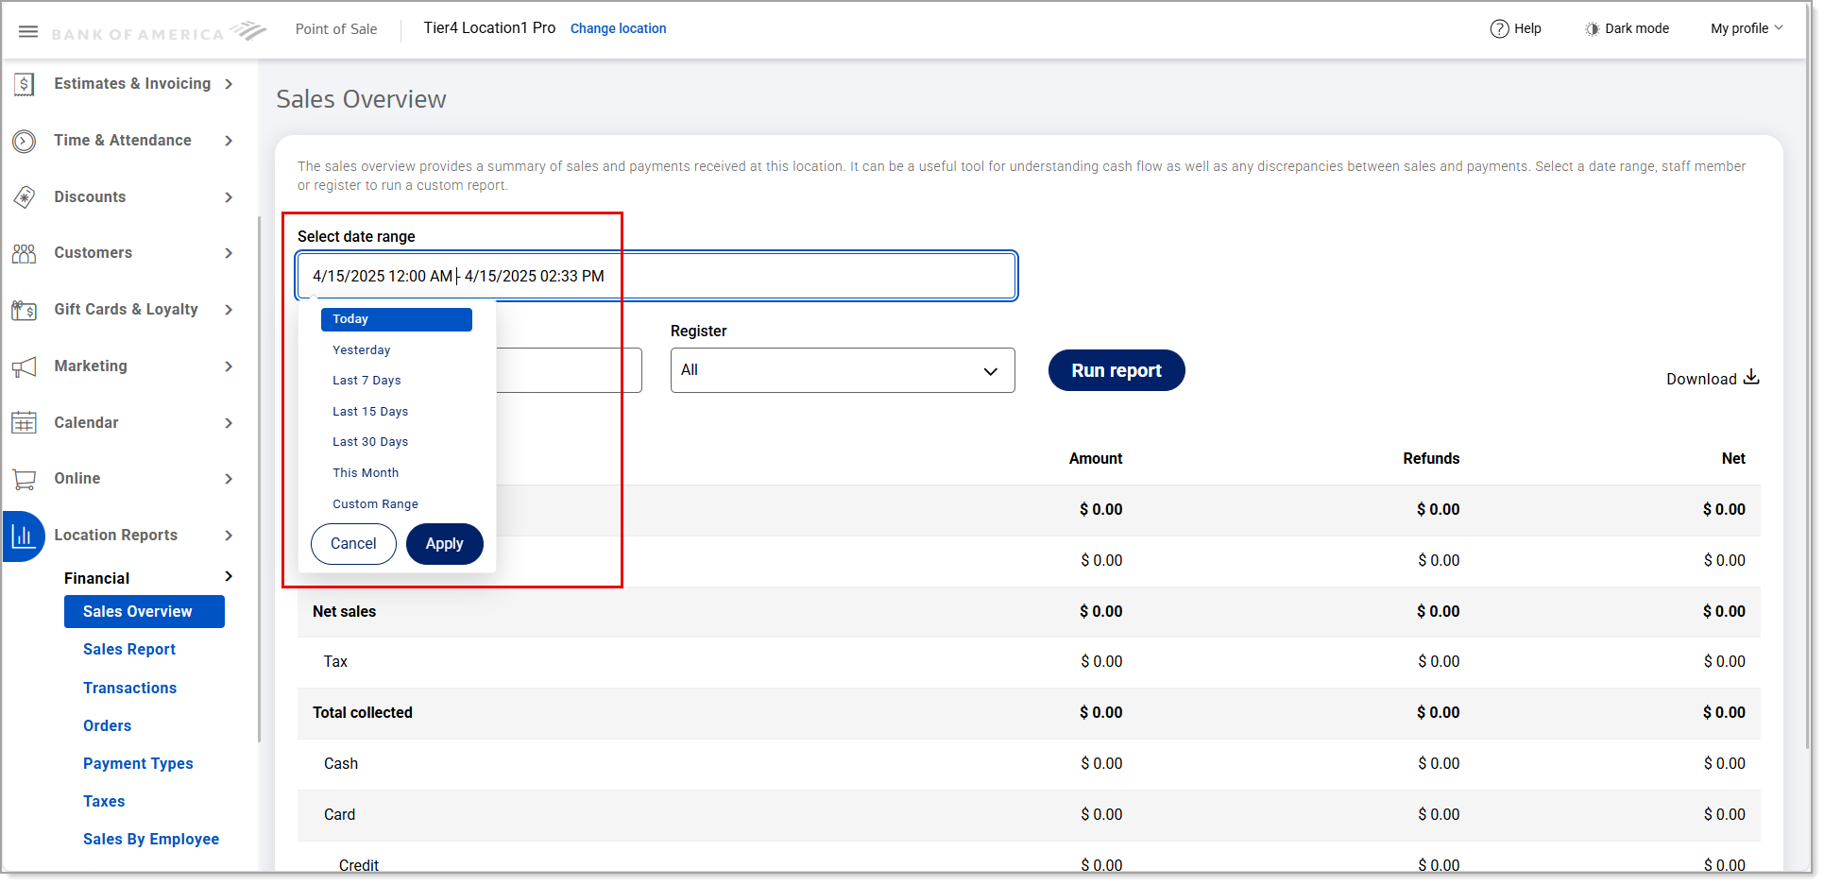The height and width of the screenshot is (885, 1824).
Task: Open the Register dropdown
Action: coord(843,370)
